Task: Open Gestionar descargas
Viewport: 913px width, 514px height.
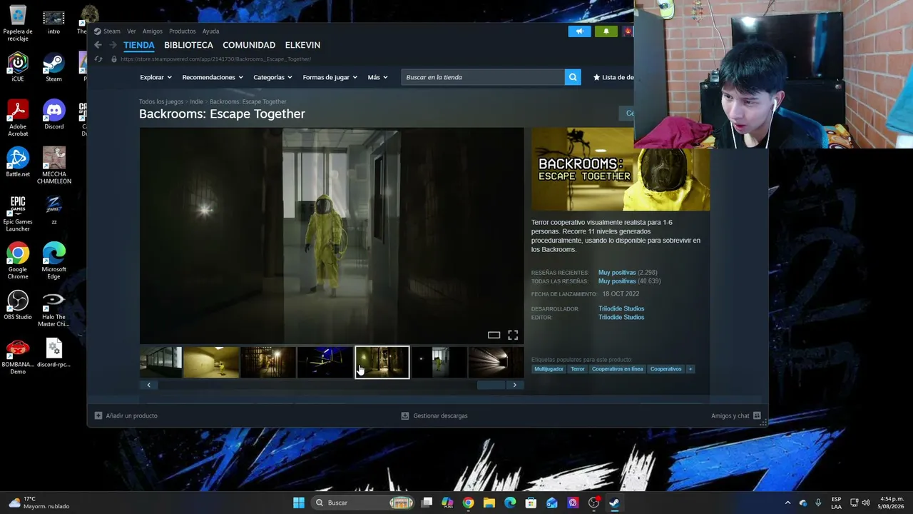Action: (434, 415)
